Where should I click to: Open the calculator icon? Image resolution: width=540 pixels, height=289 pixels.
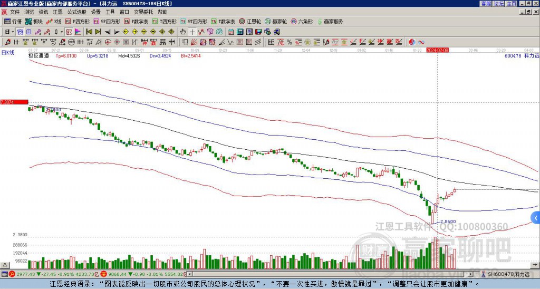[x=240, y=32]
